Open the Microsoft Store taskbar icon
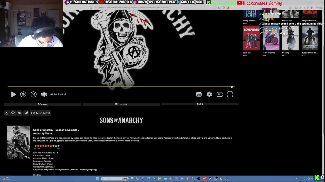Viewport: 325px width, 182px height. pos(154,179)
